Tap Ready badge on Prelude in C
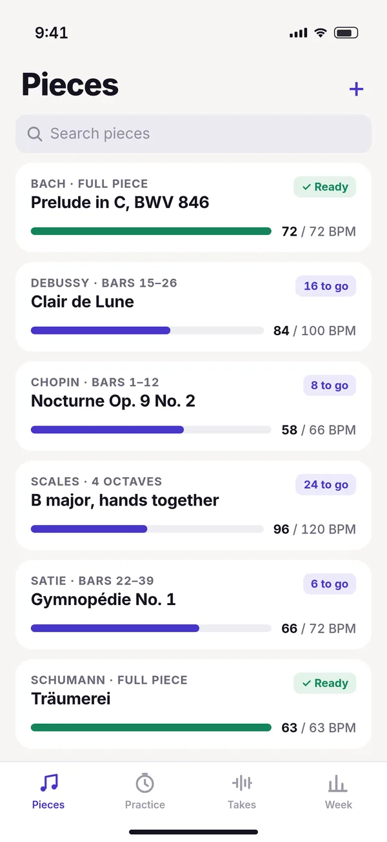387x842 pixels. (325, 187)
